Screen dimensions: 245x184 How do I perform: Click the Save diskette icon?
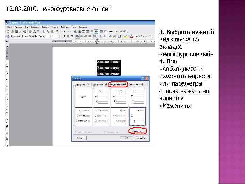coord(16,31)
